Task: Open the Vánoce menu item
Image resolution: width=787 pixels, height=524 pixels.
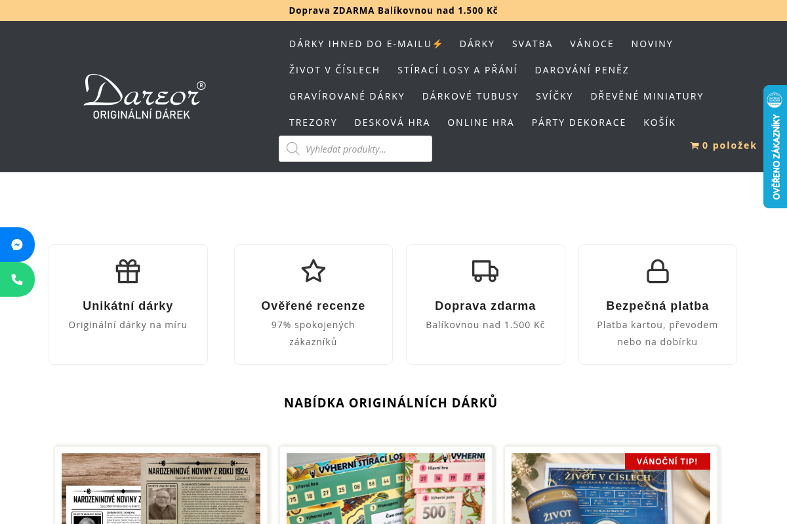Action: (592, 44)
